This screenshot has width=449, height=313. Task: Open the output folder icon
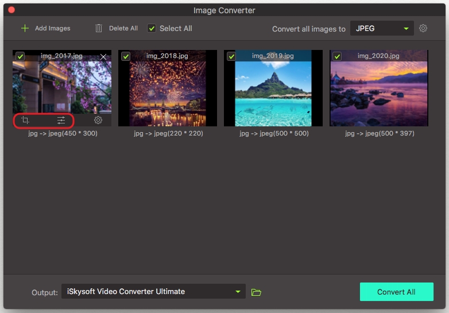coord(256,292)
